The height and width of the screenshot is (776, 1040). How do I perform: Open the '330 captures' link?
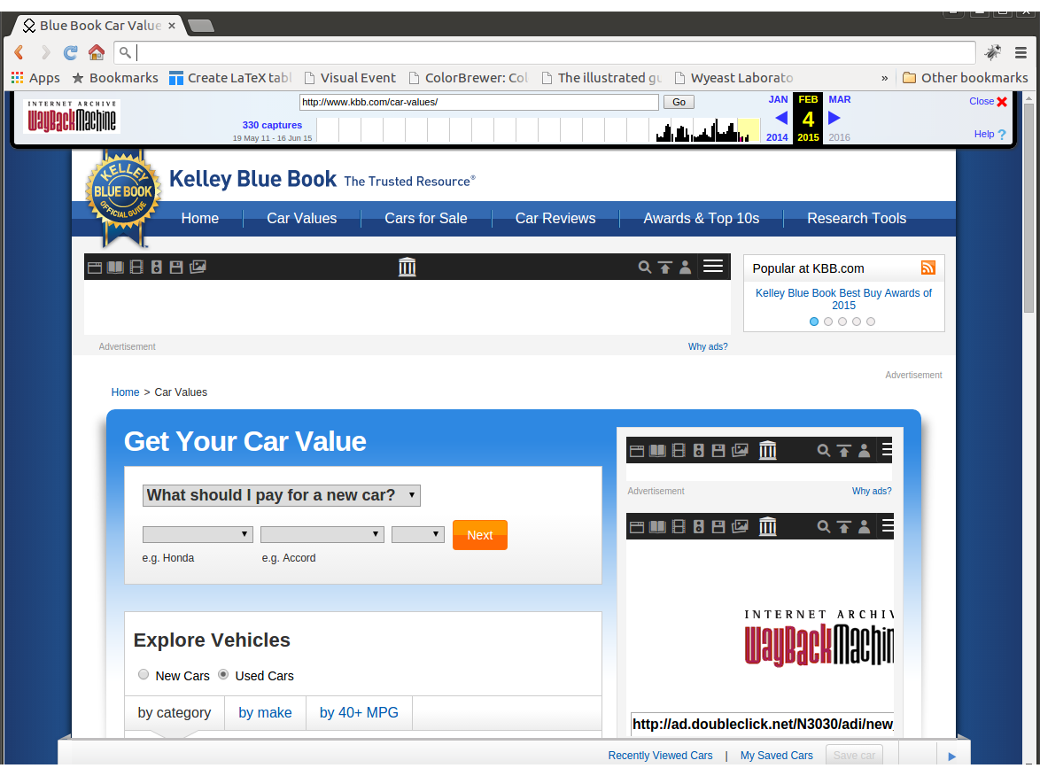coord(272,125)
